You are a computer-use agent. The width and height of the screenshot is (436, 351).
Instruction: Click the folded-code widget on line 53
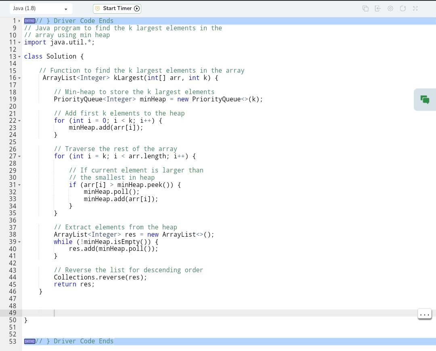point(29,341)
